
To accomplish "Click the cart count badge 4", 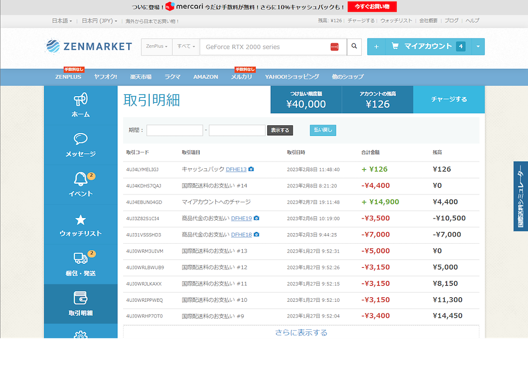I will coord(460,46).
